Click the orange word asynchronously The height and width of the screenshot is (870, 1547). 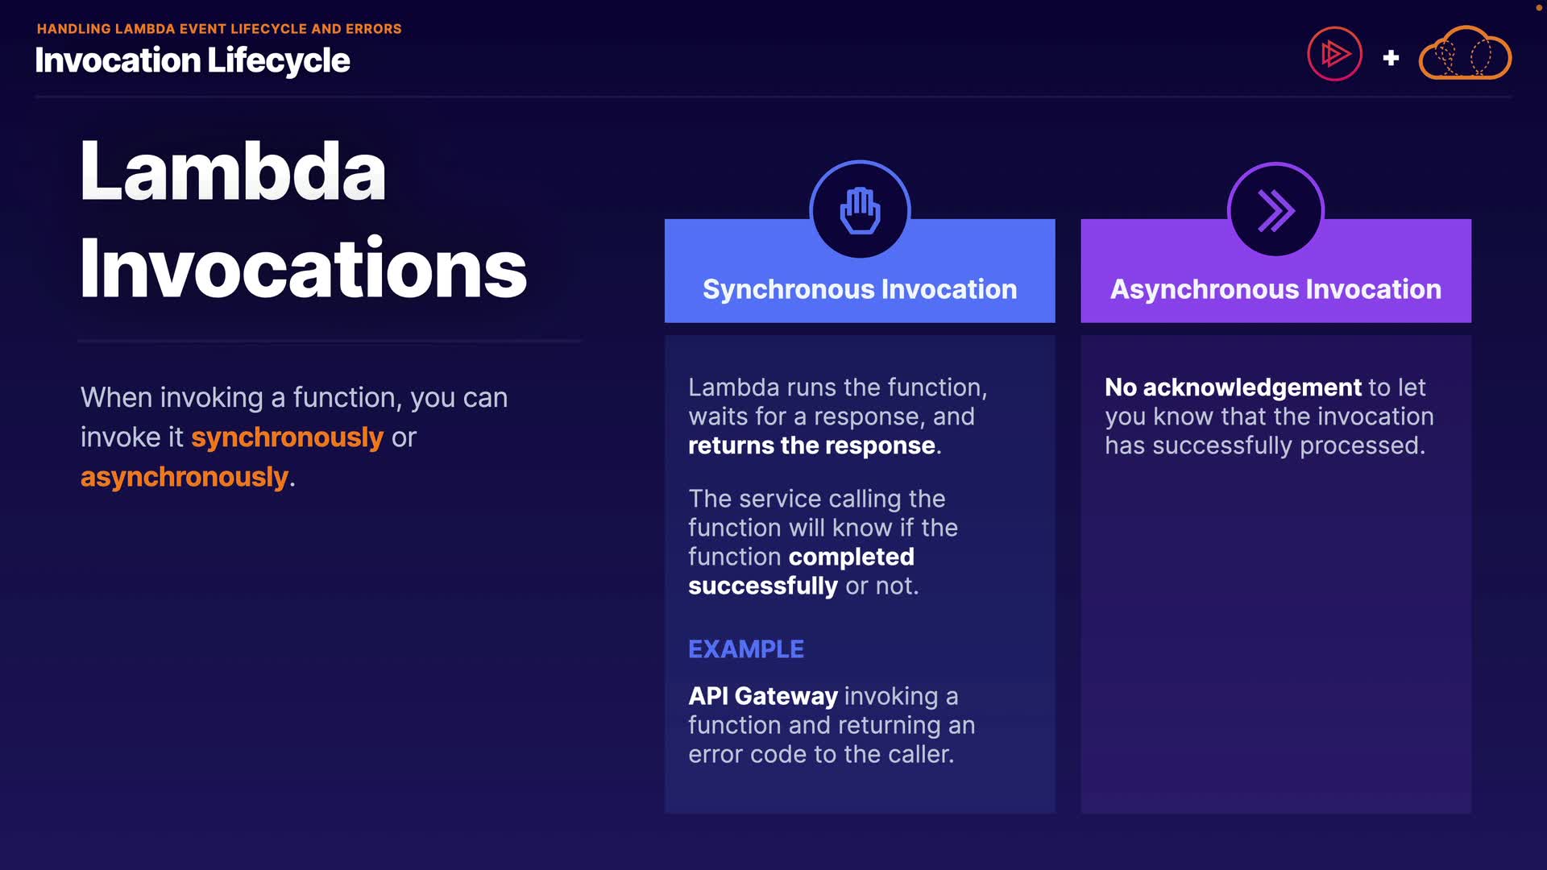click(184, 477)
